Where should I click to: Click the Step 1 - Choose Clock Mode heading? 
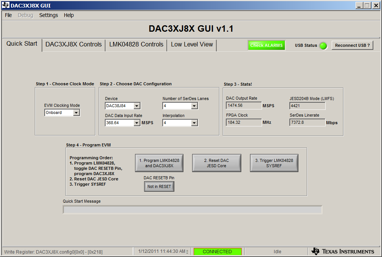(65, 84)
